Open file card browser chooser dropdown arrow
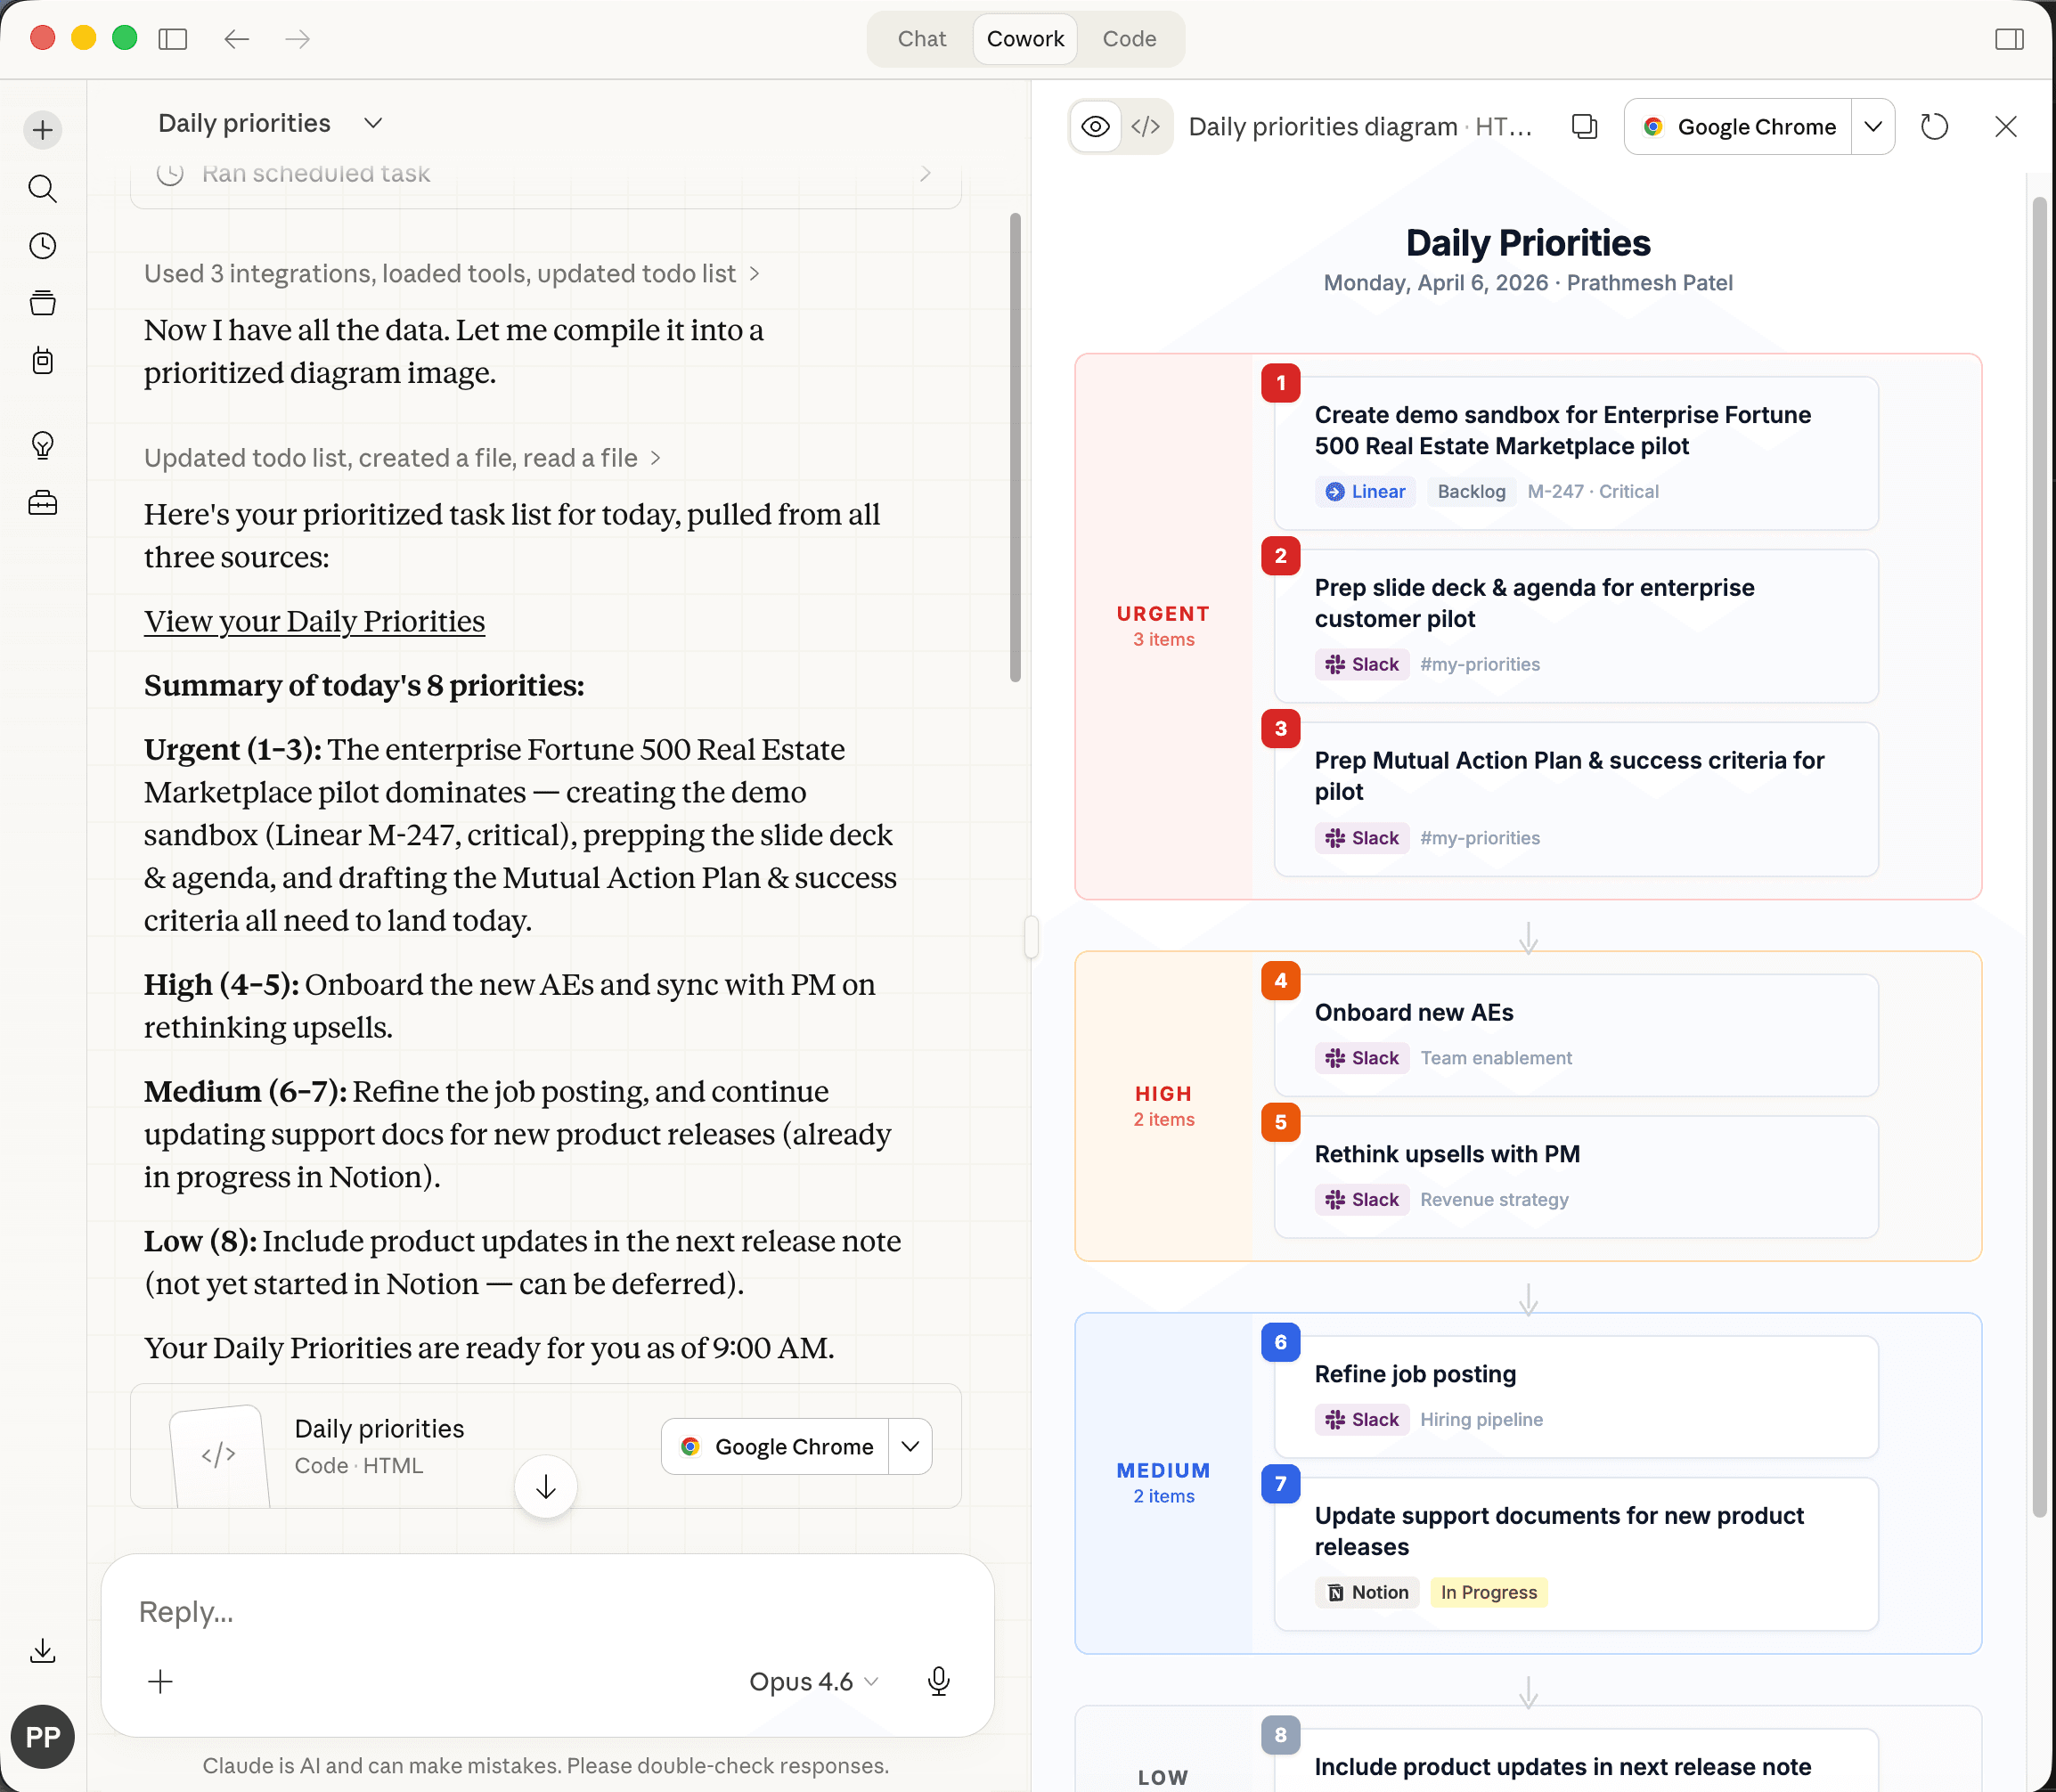2056x1792 pixels. (x=910, y=1446)
